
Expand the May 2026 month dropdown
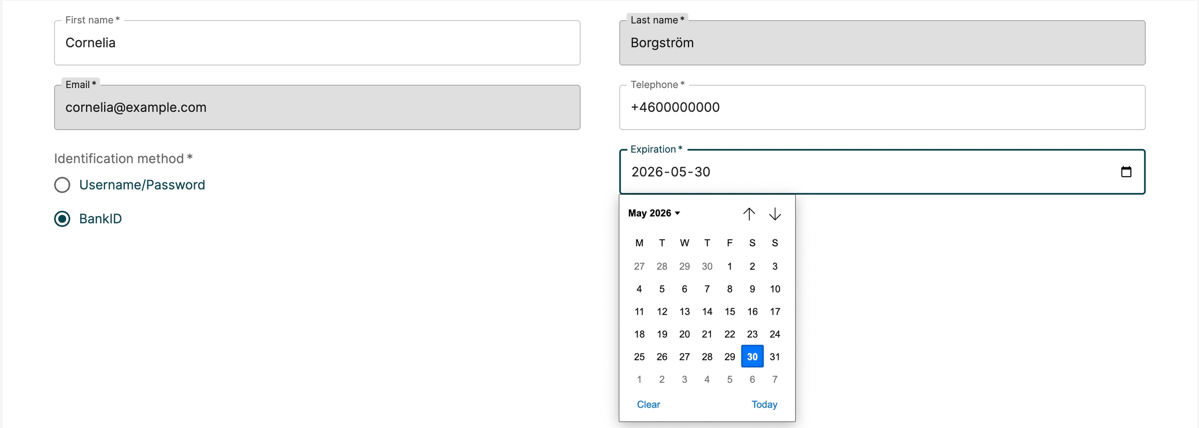pos(654,213)
